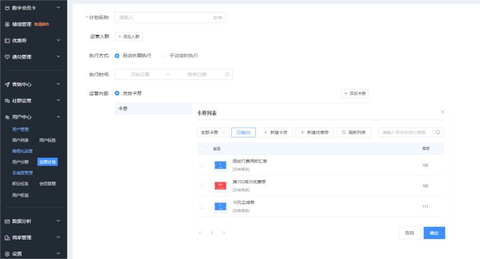Click the red thumbnail of 满100减30优惠券

pyautogui.click(x=221, y=186)
